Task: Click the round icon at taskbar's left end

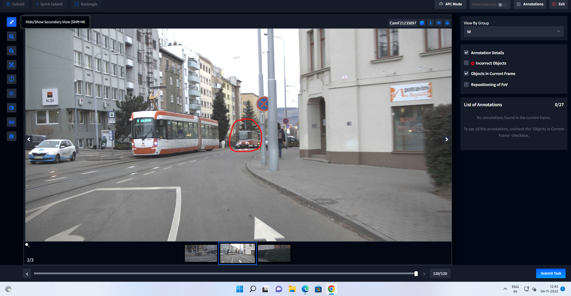Action: [x=8, y=289]
